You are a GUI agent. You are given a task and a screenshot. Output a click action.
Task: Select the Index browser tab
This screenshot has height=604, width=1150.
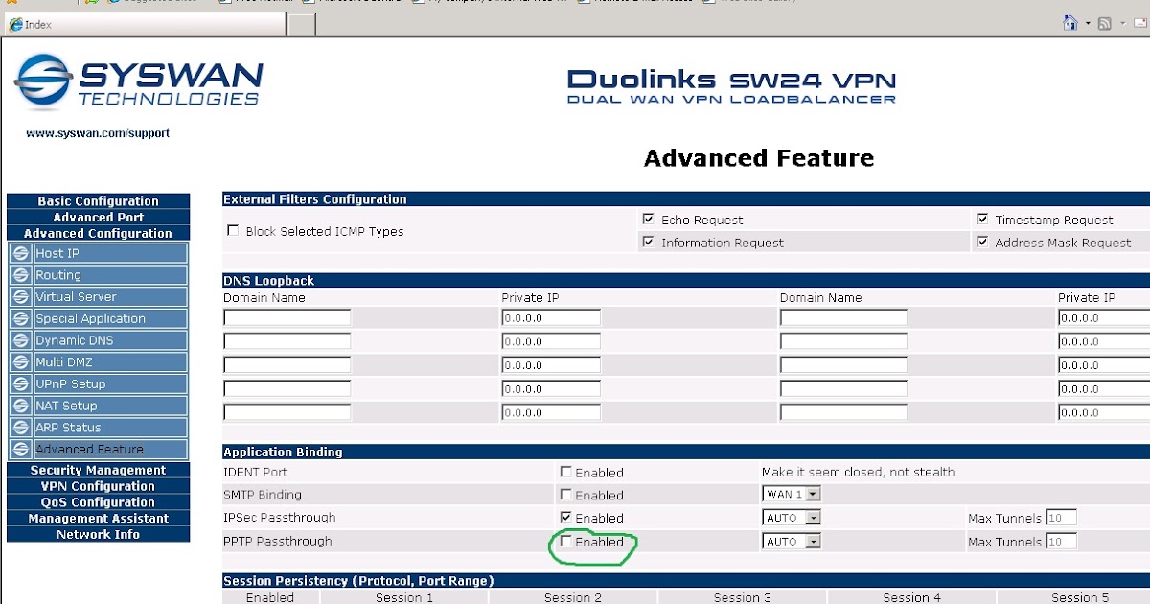click(144, 25)
